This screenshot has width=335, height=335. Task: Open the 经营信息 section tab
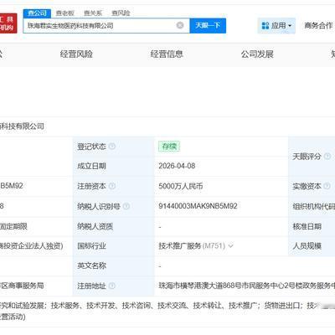(167, 54)
